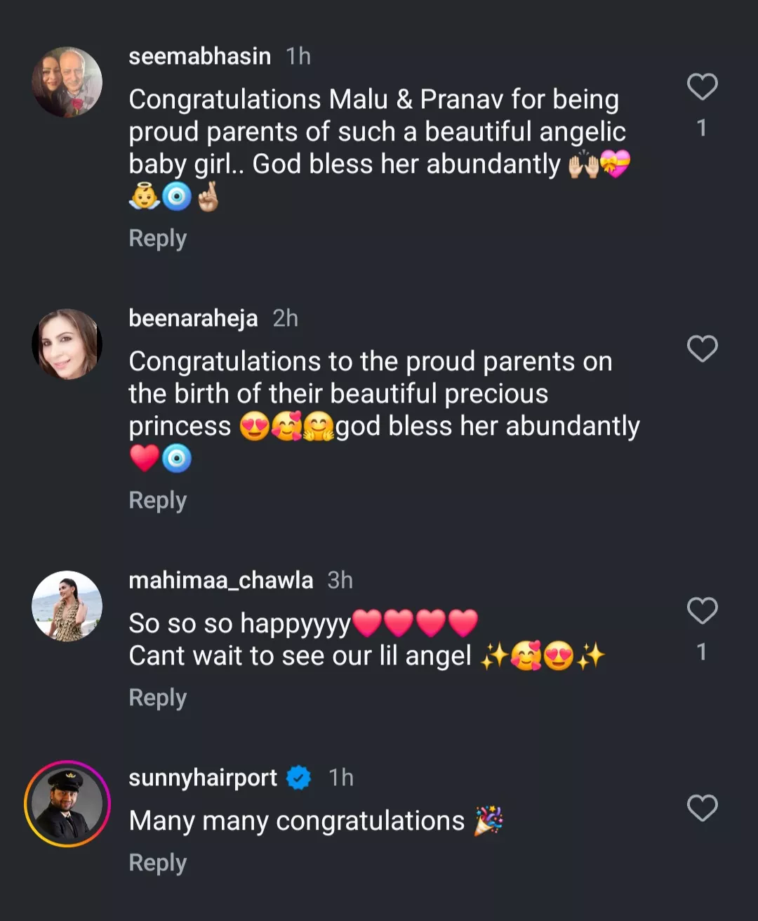View sunnyhairport's story via avatar ring
The width and height of the screenshot is (758, 921).
click(67, 804)
